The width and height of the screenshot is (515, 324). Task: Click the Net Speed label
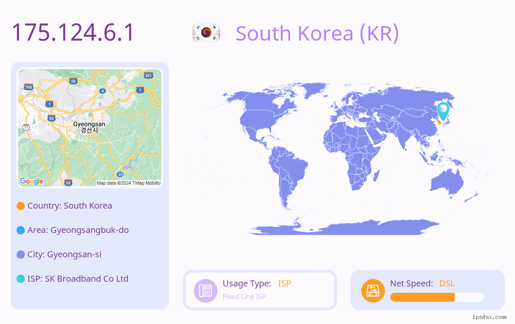[411, 283]
